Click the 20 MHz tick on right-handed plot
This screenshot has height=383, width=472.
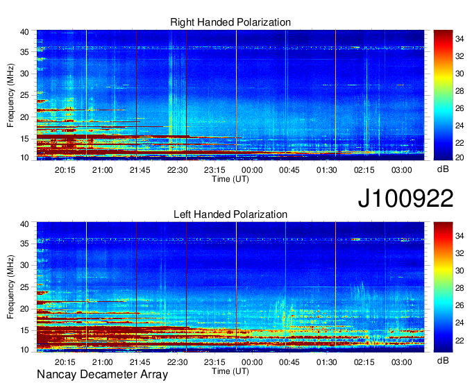pyautogui.click(x=24, y=117)
